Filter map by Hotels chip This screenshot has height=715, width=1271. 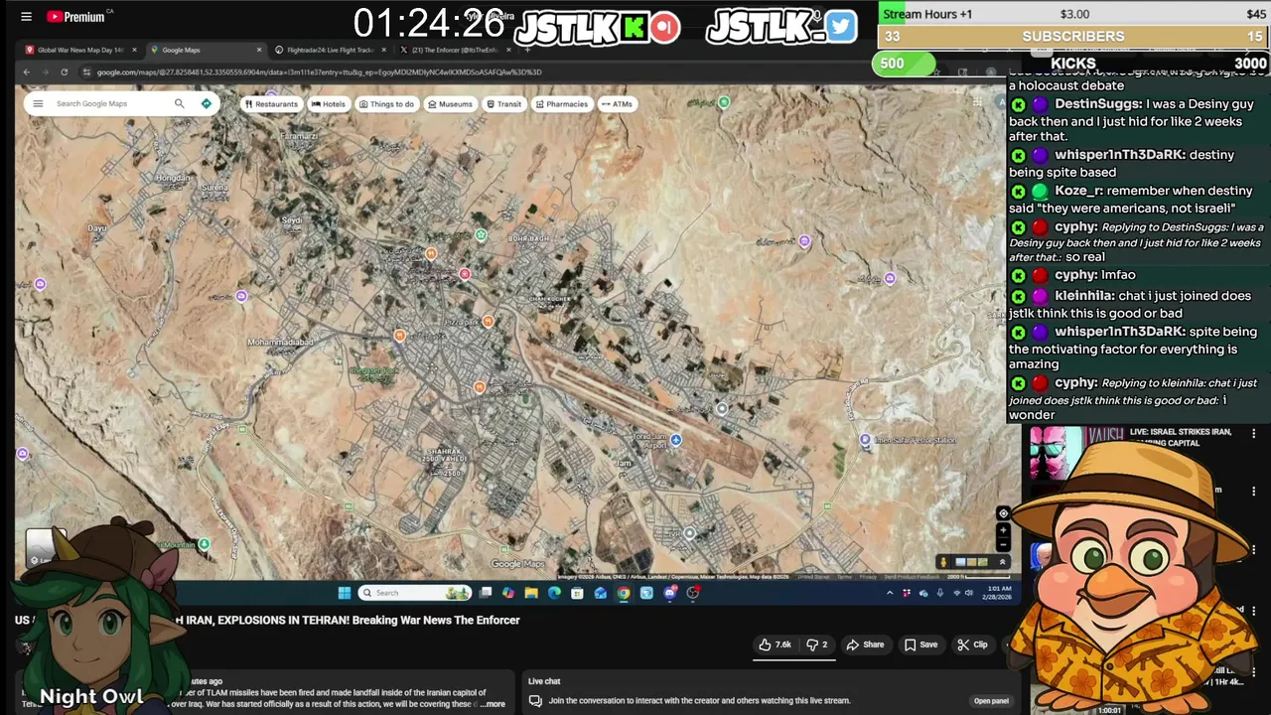(328, 103)
